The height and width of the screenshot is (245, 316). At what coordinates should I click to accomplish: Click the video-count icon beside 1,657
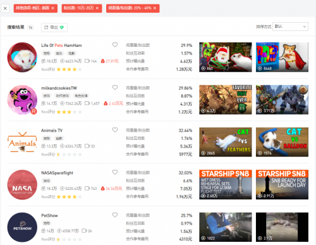(x=87, y=103)
